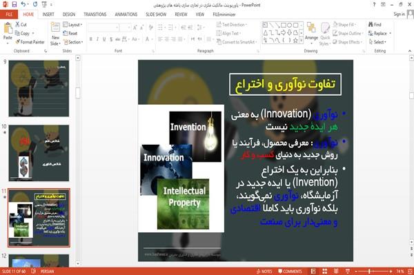Switch to the DESIGN tab
The width and height of the screenshot is (414, 275).
(x=69, y=14)
